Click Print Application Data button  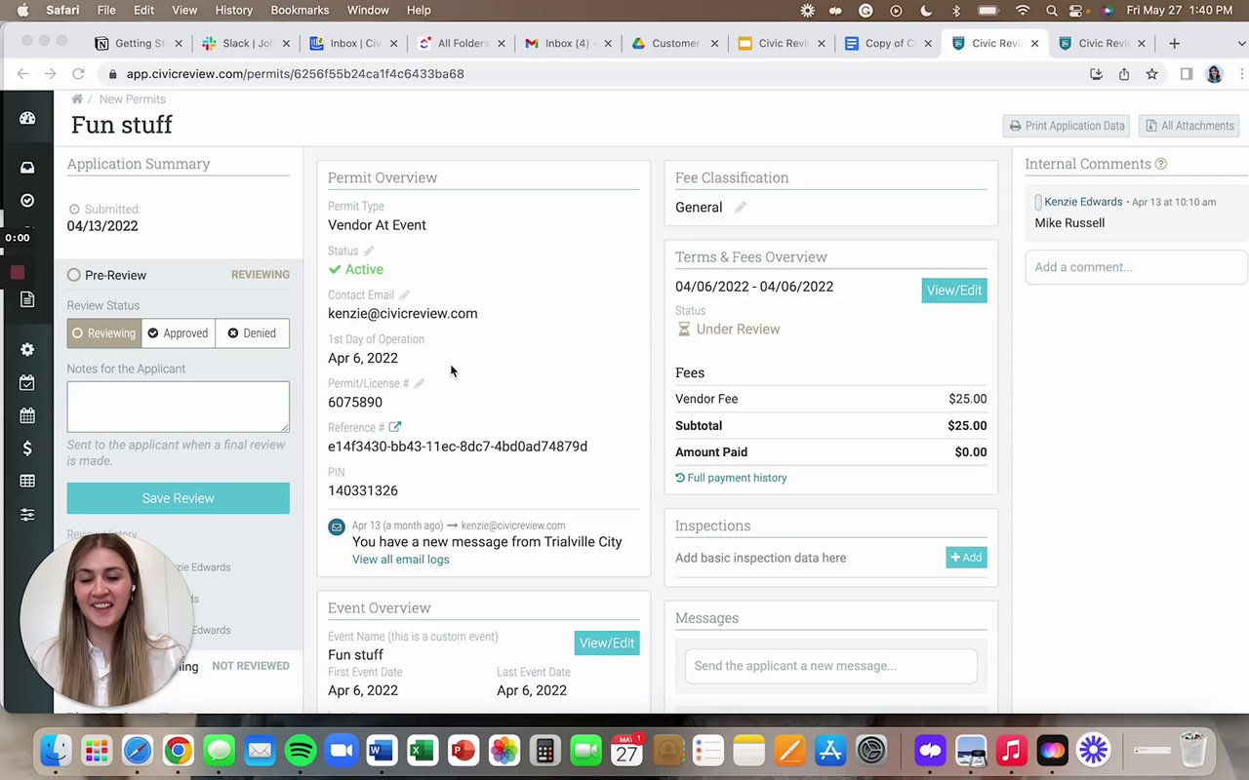tap(1067, 126)
